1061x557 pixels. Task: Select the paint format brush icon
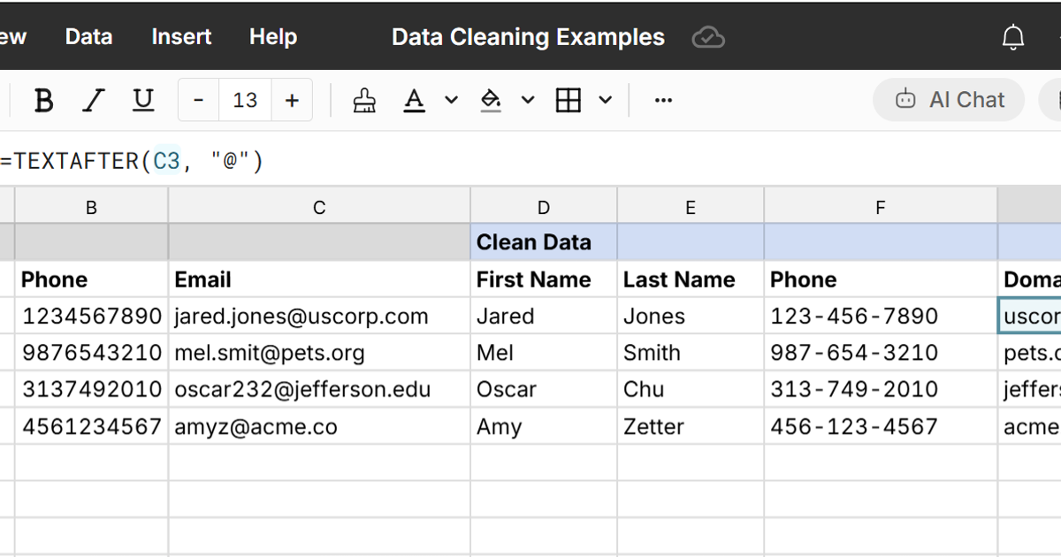pos(364,100)
